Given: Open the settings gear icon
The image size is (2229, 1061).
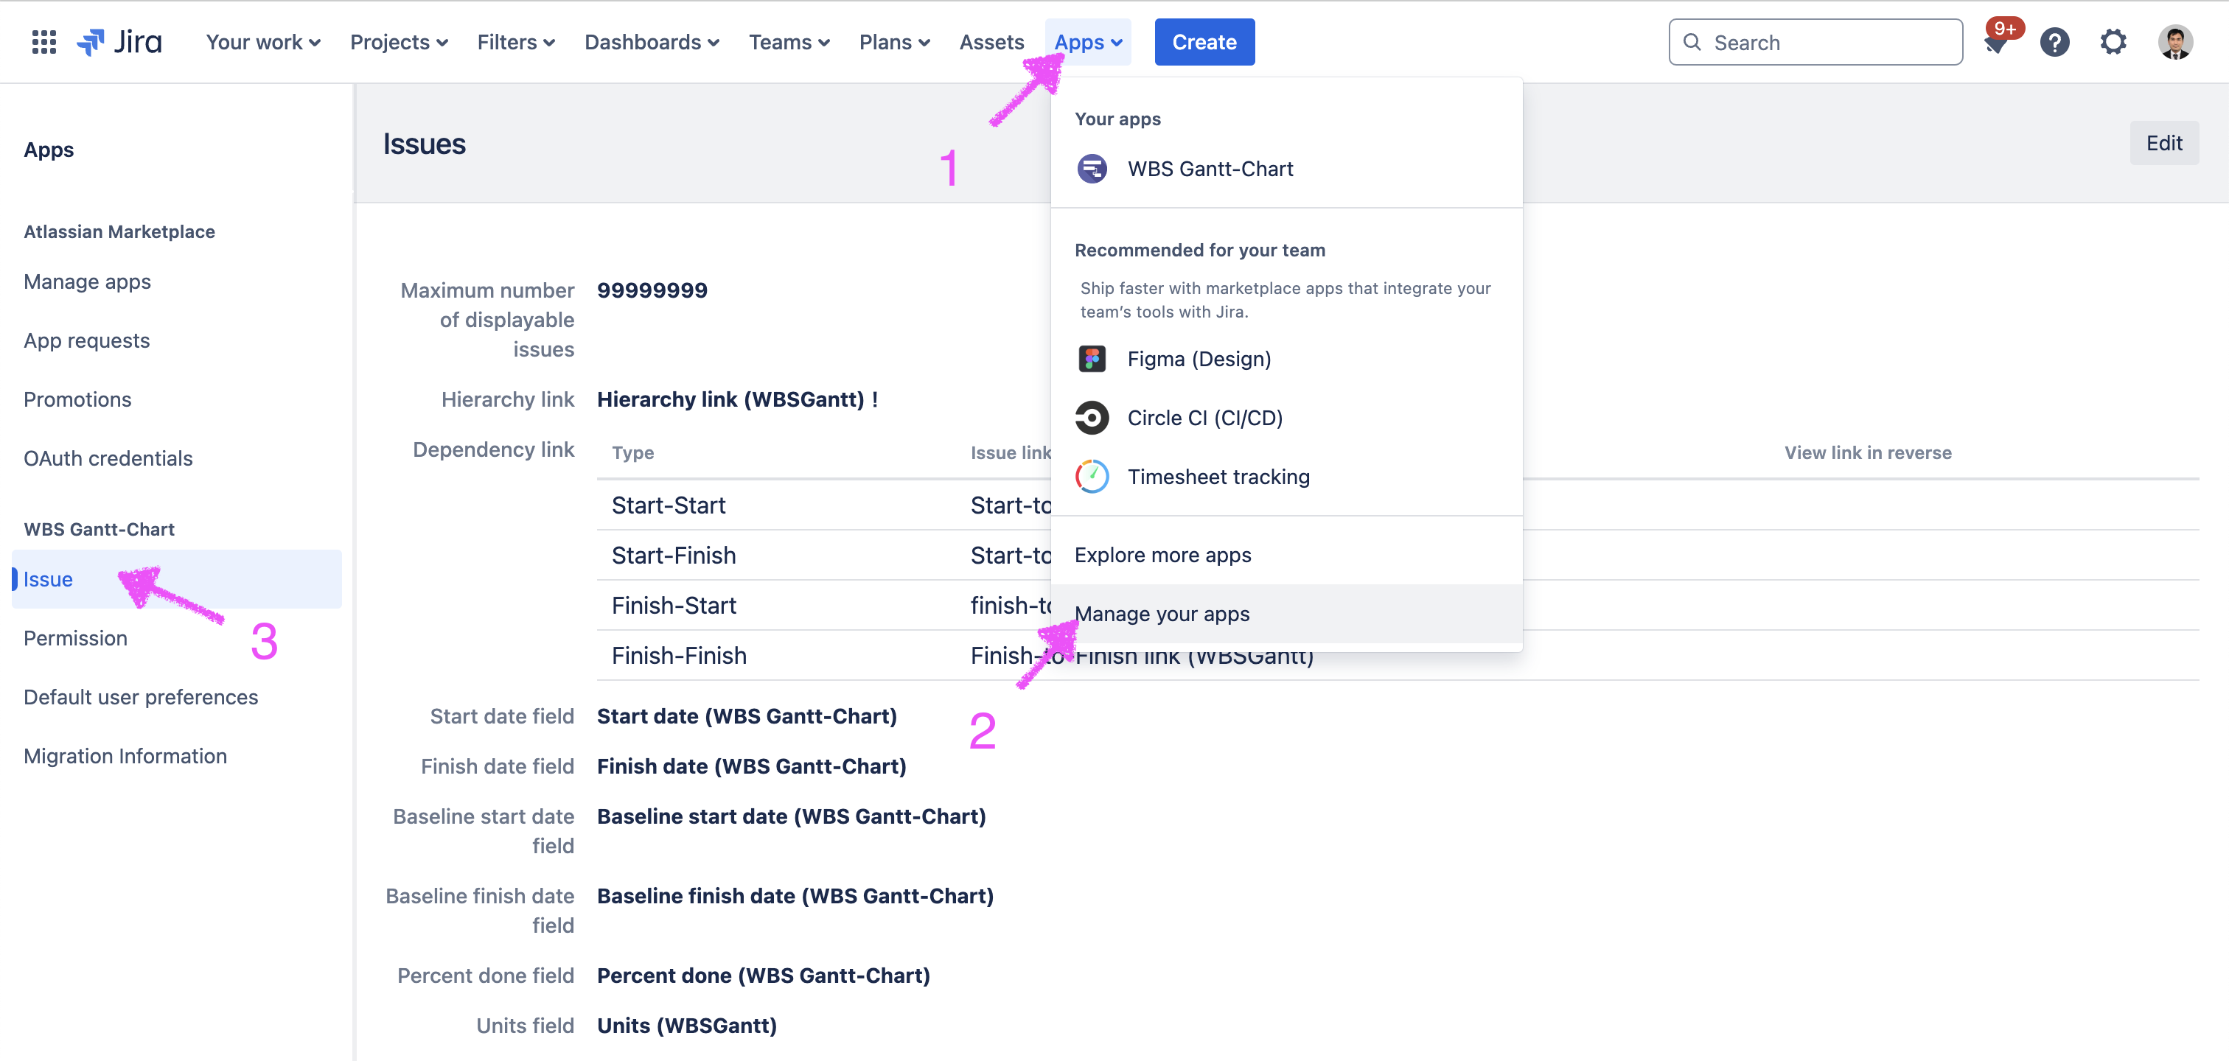Looking at the screenshot, I should 2113,41.
